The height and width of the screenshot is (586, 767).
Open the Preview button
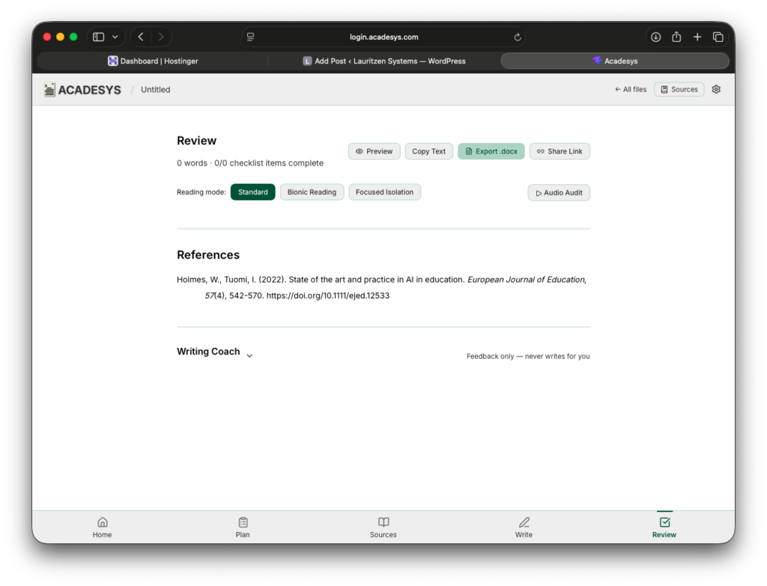375,151
